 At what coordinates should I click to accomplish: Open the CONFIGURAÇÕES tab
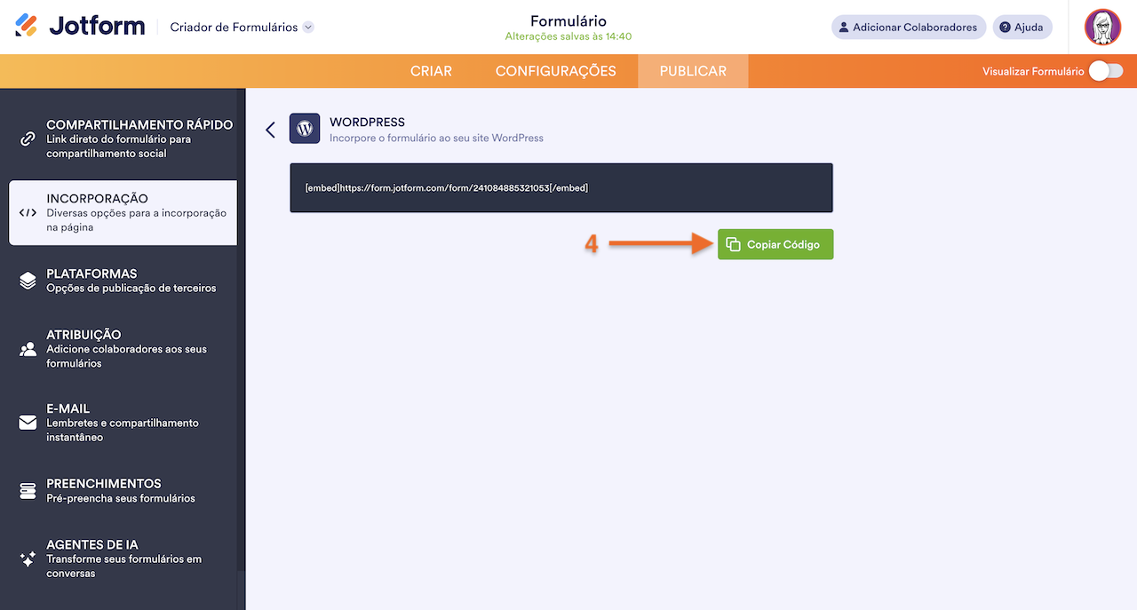pos(556,70)
